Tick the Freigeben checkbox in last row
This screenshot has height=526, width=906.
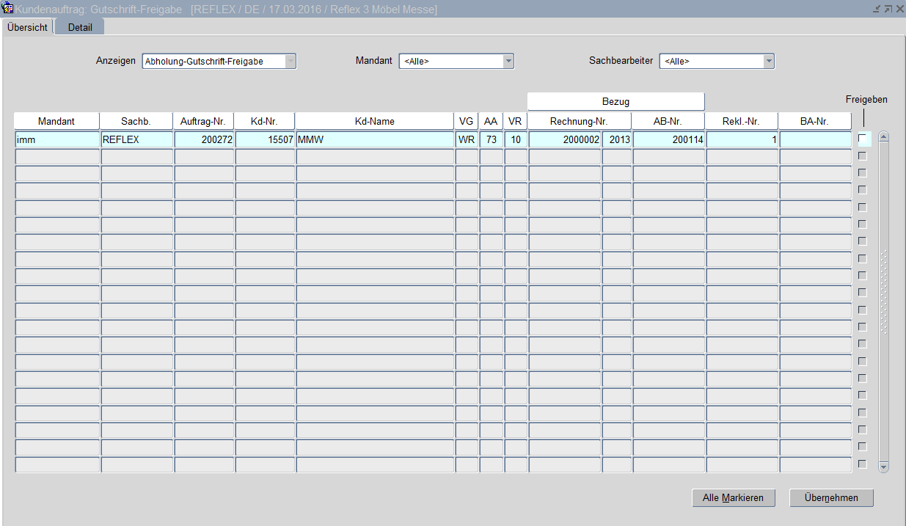(863, 464)
